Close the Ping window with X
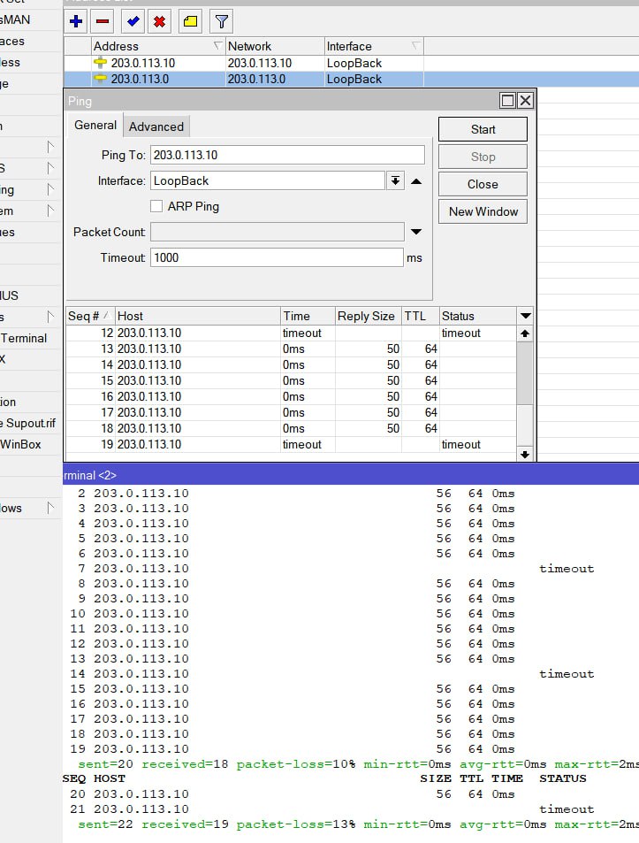The height and width of the screenshot is (843, 639). [525, 101]
